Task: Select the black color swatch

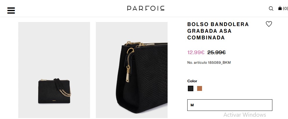Action: [190, 89]
